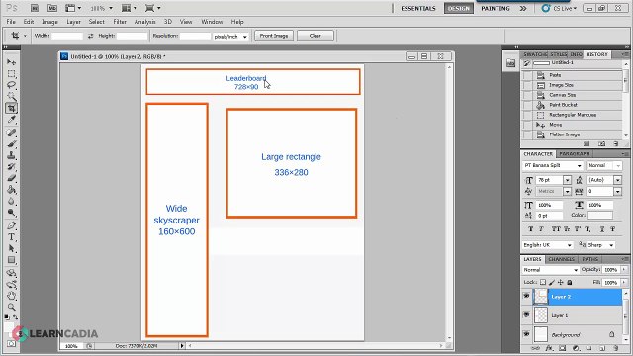
Task: Open layer blend mode dropdown Normal
Action: 551,270
